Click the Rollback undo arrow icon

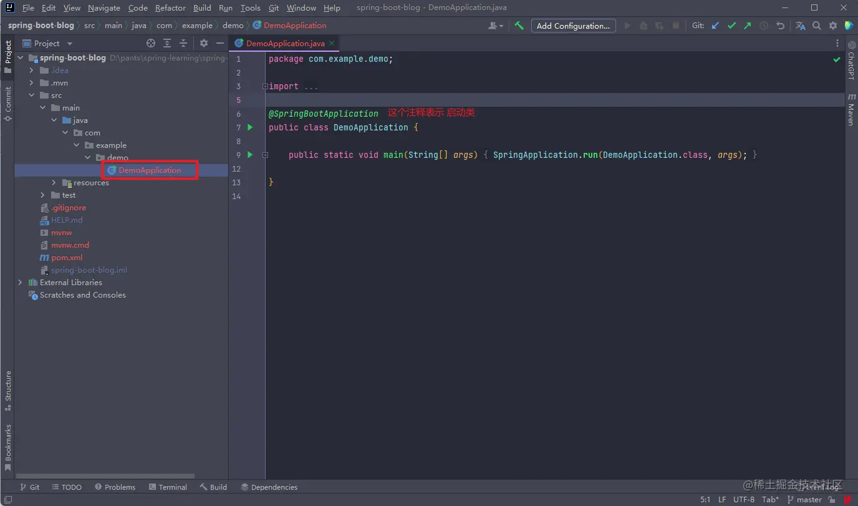pos(780,26)
